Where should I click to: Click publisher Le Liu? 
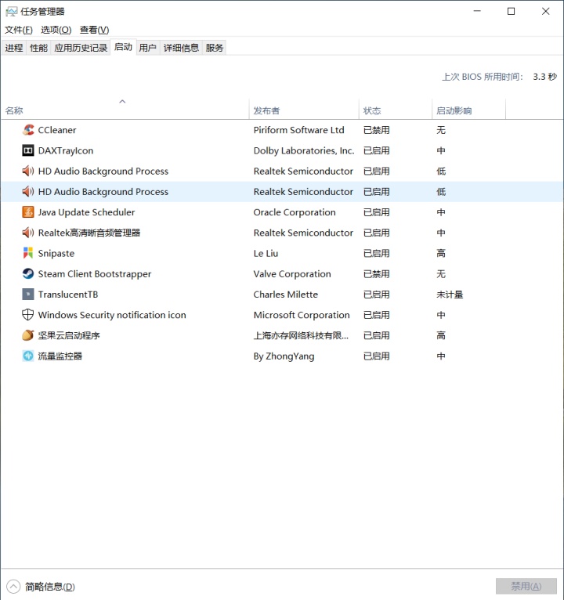point(266,253)
